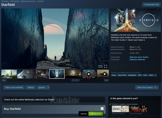Image resolution: width=162 pixels, height=118 pixels.
Task: Click the '383 hrs on record' text
Action: click(x=135, y=113)
